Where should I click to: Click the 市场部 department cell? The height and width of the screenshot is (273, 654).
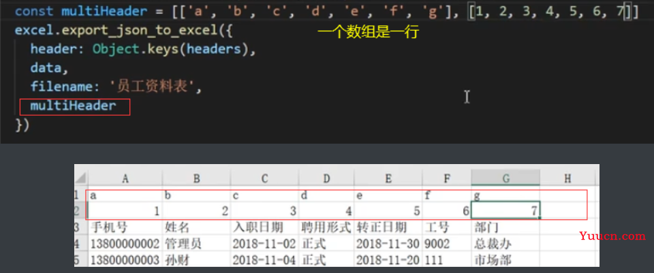(x=505, y=259)
